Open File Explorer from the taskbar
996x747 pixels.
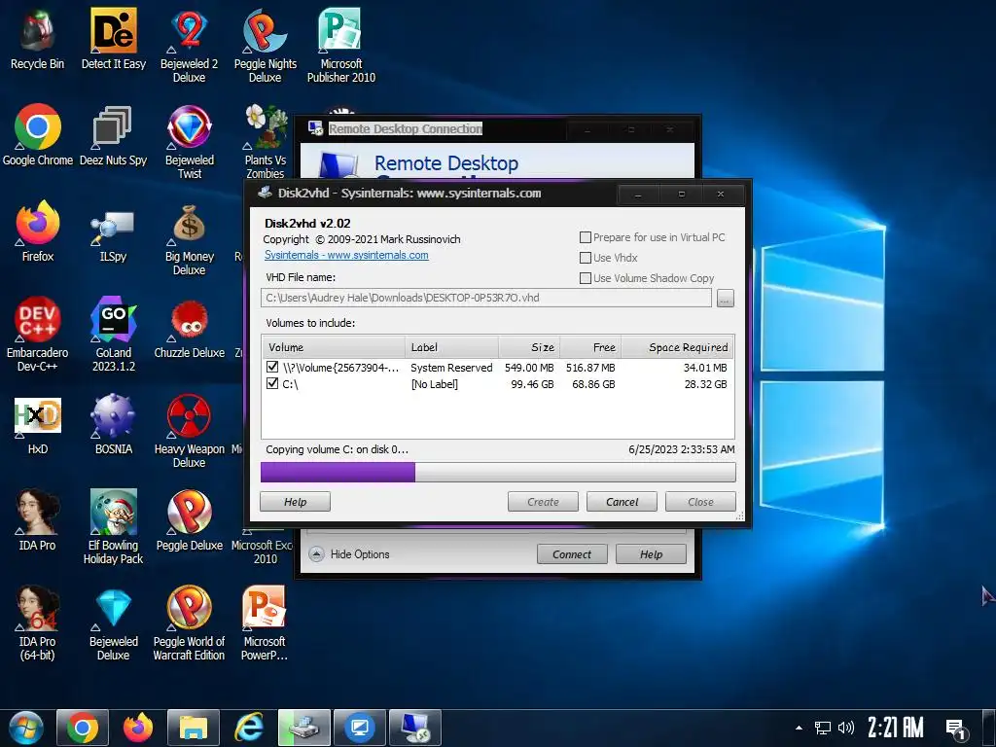tap(194, 728)
